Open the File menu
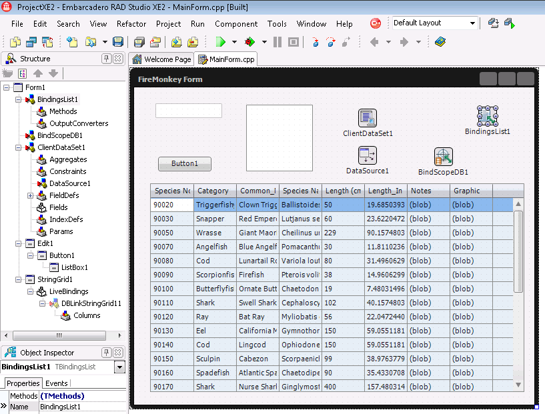The height and width of the screenshot is (414, 545). point(17,24)
